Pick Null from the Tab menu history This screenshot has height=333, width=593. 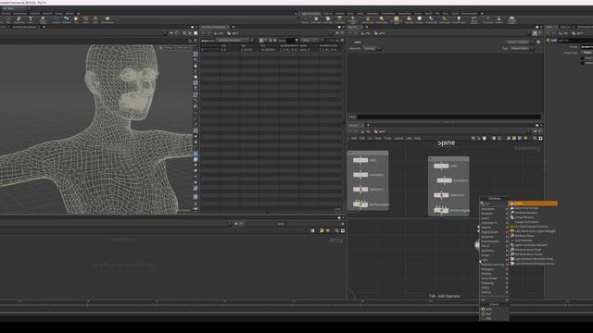coord(488,314)
